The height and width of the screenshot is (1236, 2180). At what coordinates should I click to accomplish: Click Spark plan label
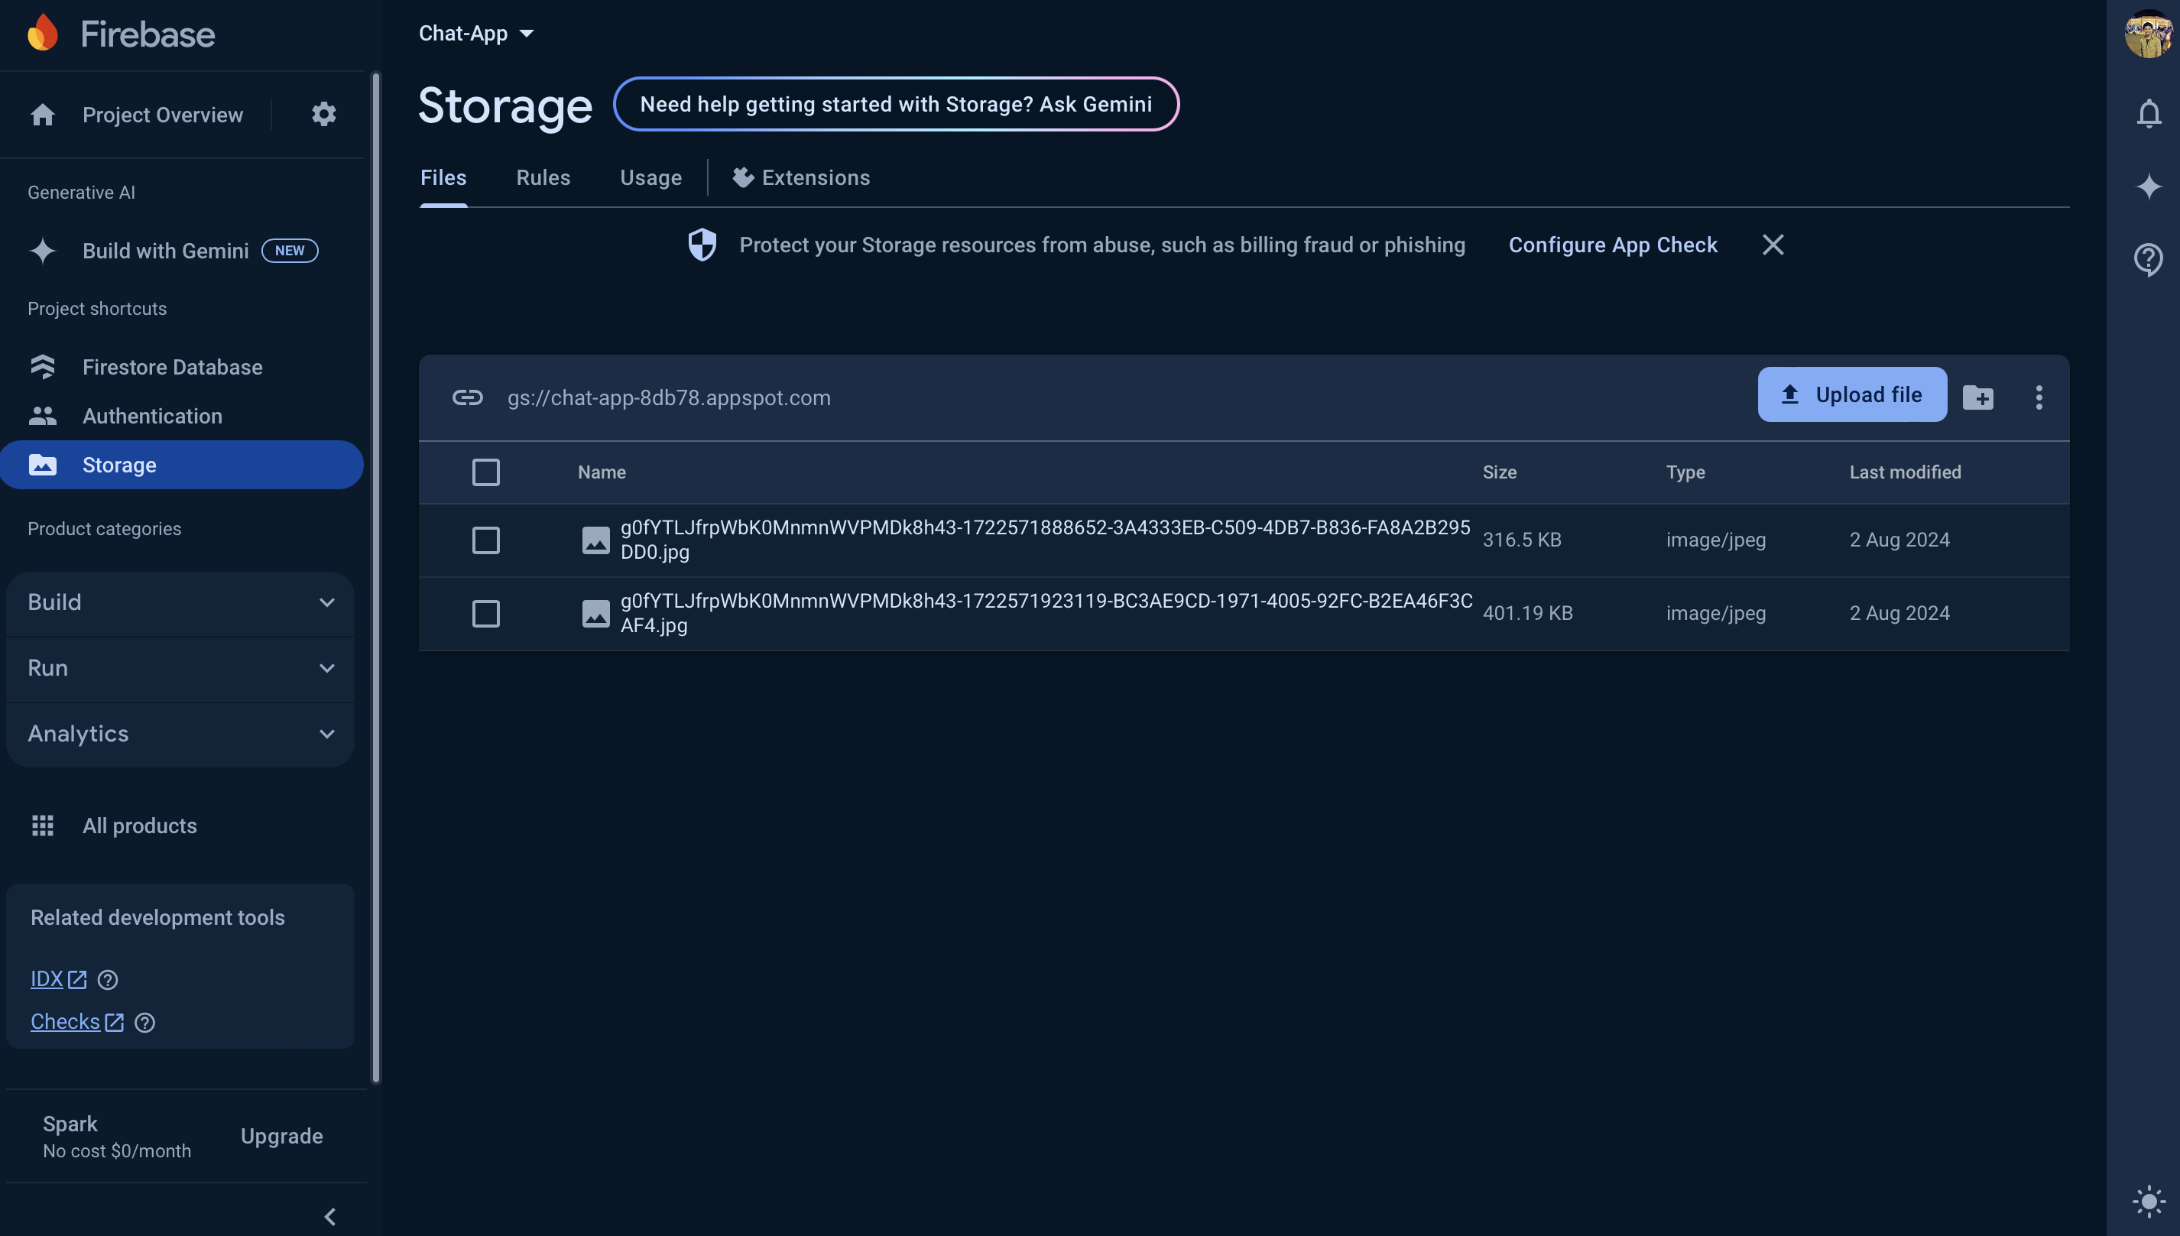pos(70,1124)
